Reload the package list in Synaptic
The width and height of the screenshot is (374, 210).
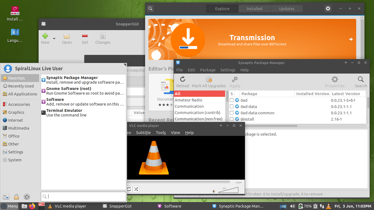tap(182, 81)
